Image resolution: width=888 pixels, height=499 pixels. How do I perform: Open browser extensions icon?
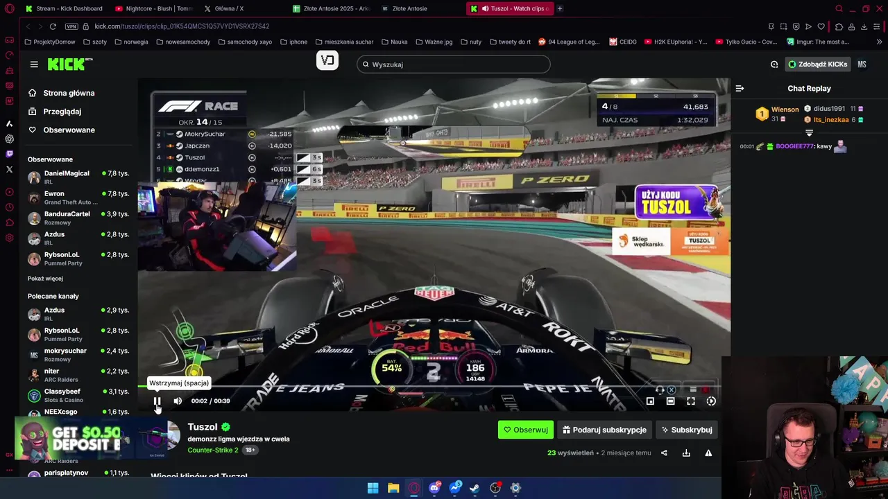[x=839, y=26]
